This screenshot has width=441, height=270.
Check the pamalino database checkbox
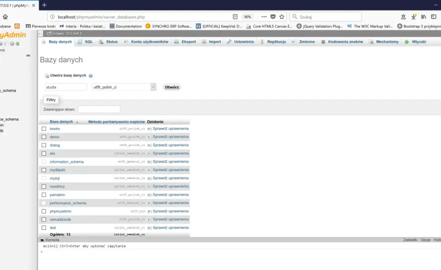tap(44, 194)
